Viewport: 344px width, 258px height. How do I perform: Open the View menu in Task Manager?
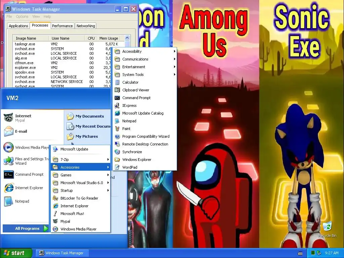click(x=36, y=16)
